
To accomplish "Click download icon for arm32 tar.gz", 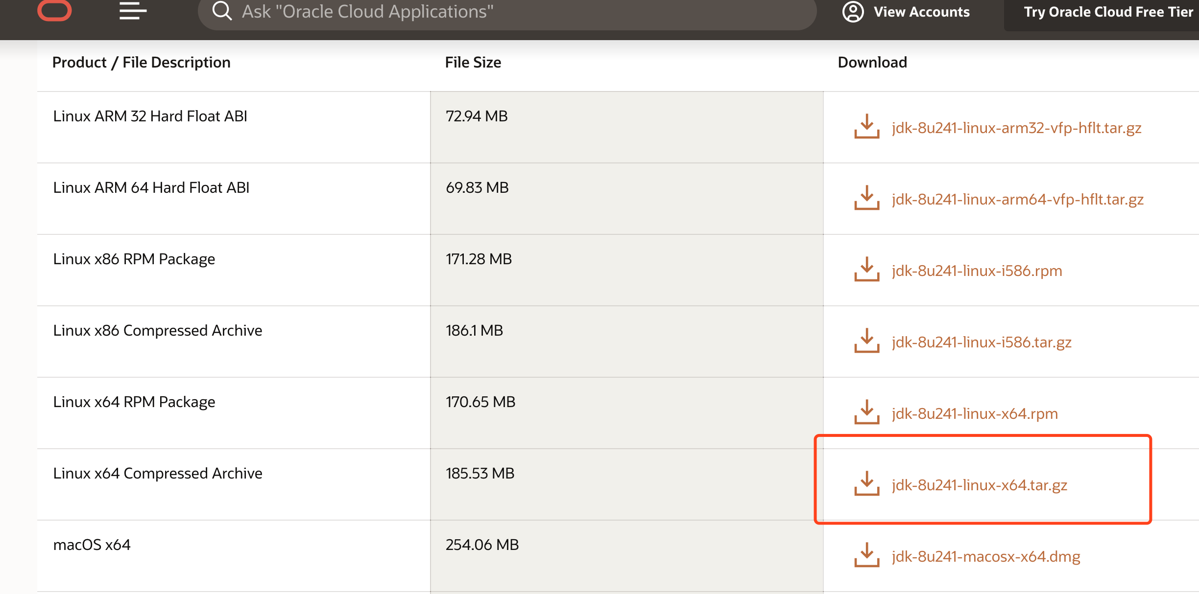I will 866,127.
